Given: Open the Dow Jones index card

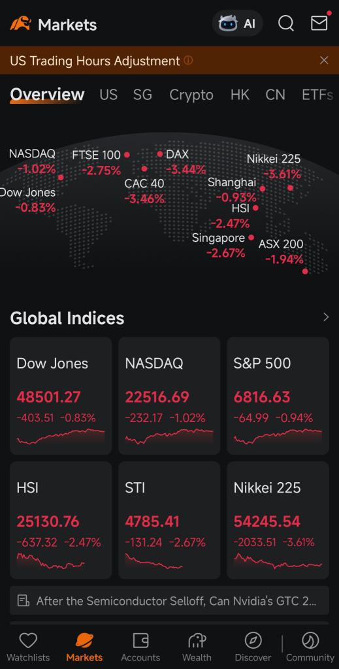Looking at the screenshot, I should pos(61,395).
